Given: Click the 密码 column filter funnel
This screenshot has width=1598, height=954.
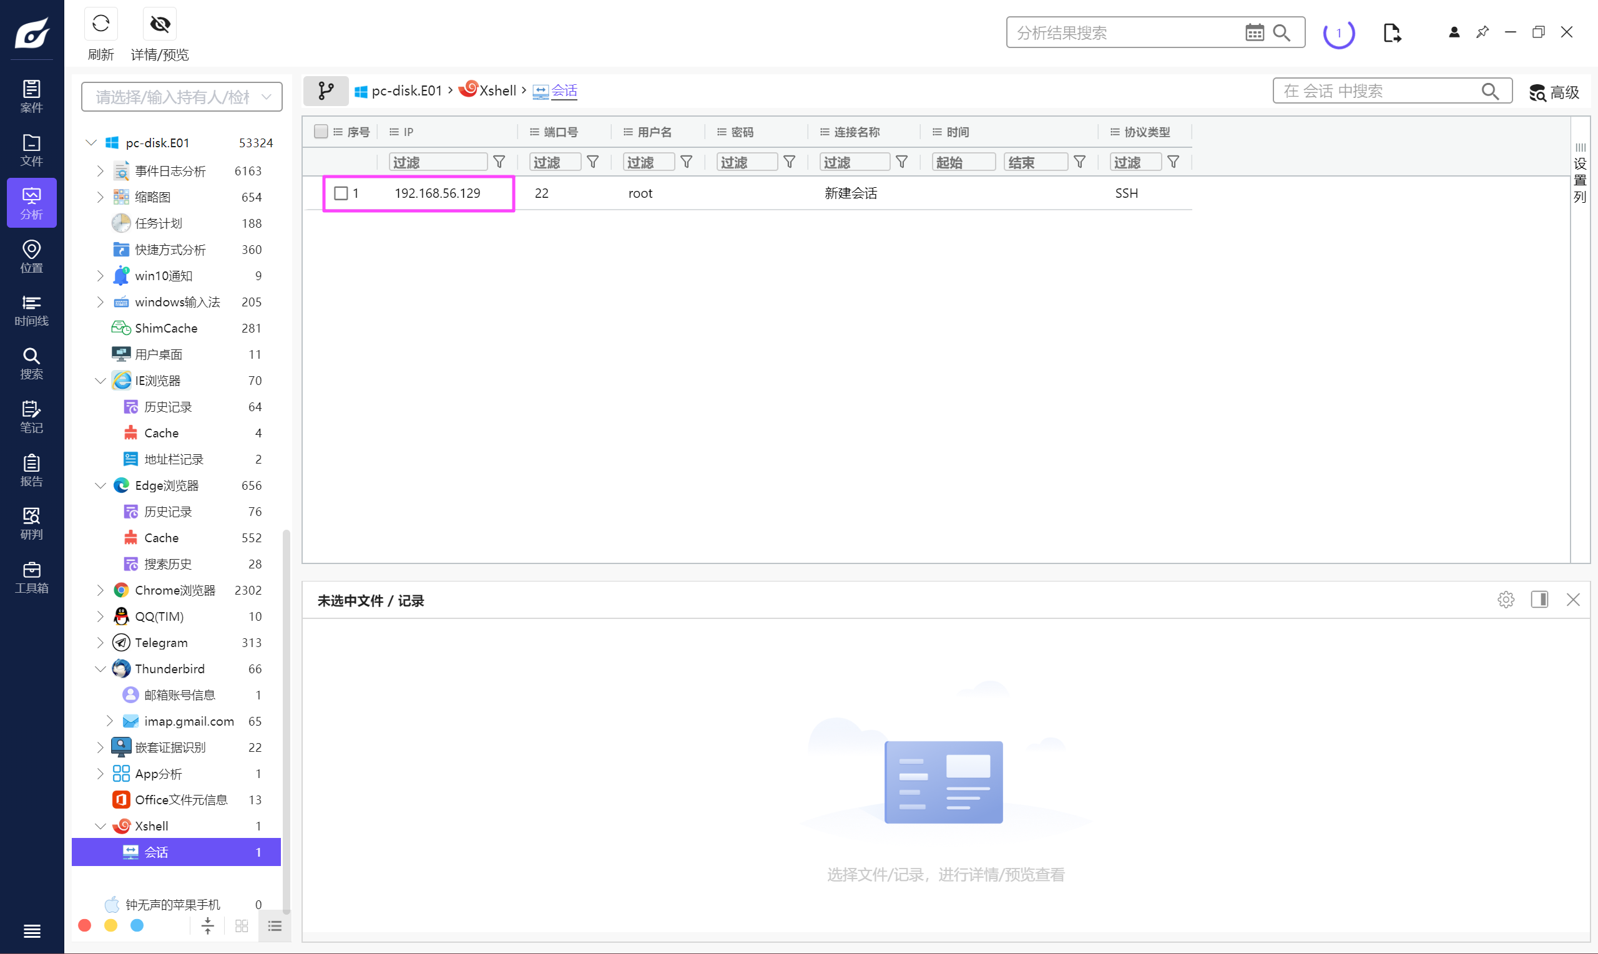Looking at the screenshot, I should coord(789,162).
